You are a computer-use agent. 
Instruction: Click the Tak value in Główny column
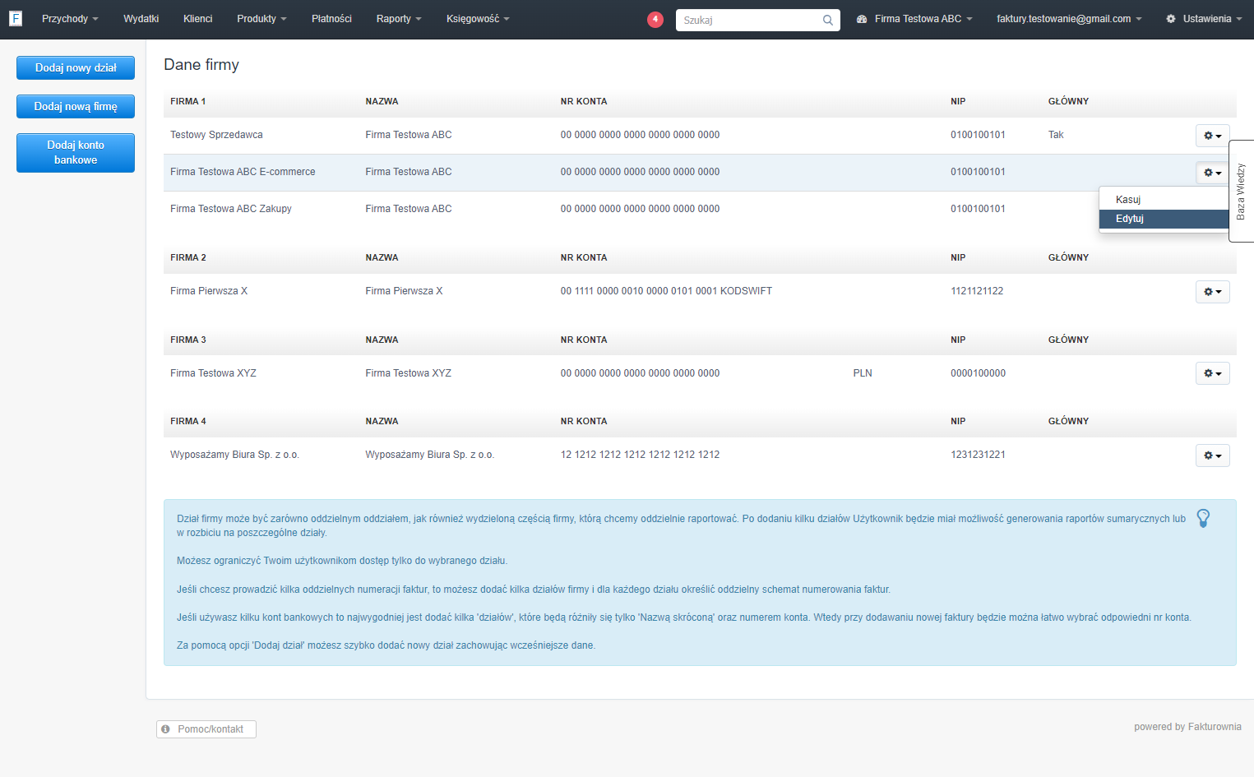pyautogui.click(x=1056, y=135)
